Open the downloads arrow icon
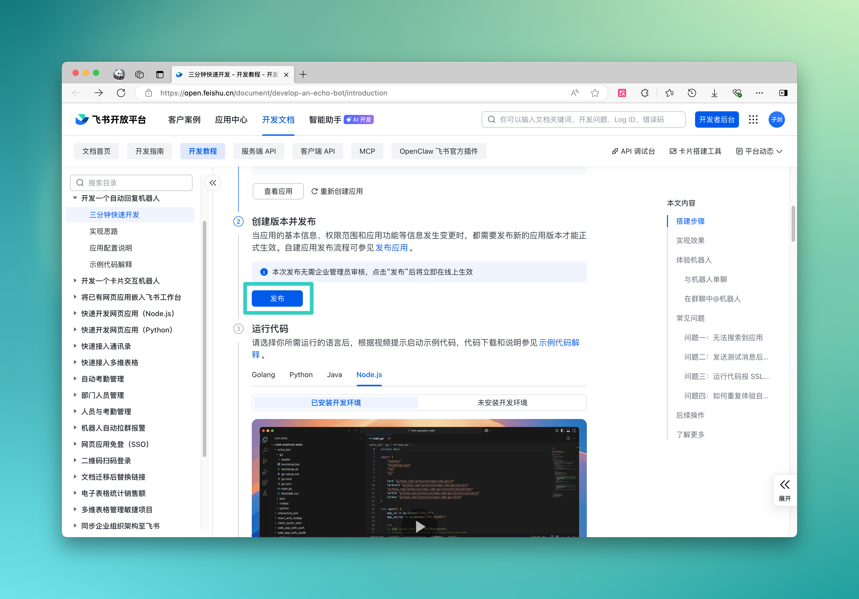This screenshot has height=599, width=859. pyautogui.click(x=714, y=93)
